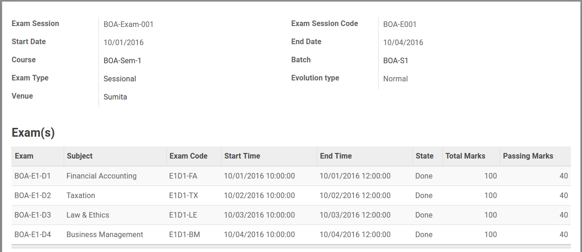Open the Sessional exam type link
The width and height of the screenshot is (582, 252).
[120, 79]
